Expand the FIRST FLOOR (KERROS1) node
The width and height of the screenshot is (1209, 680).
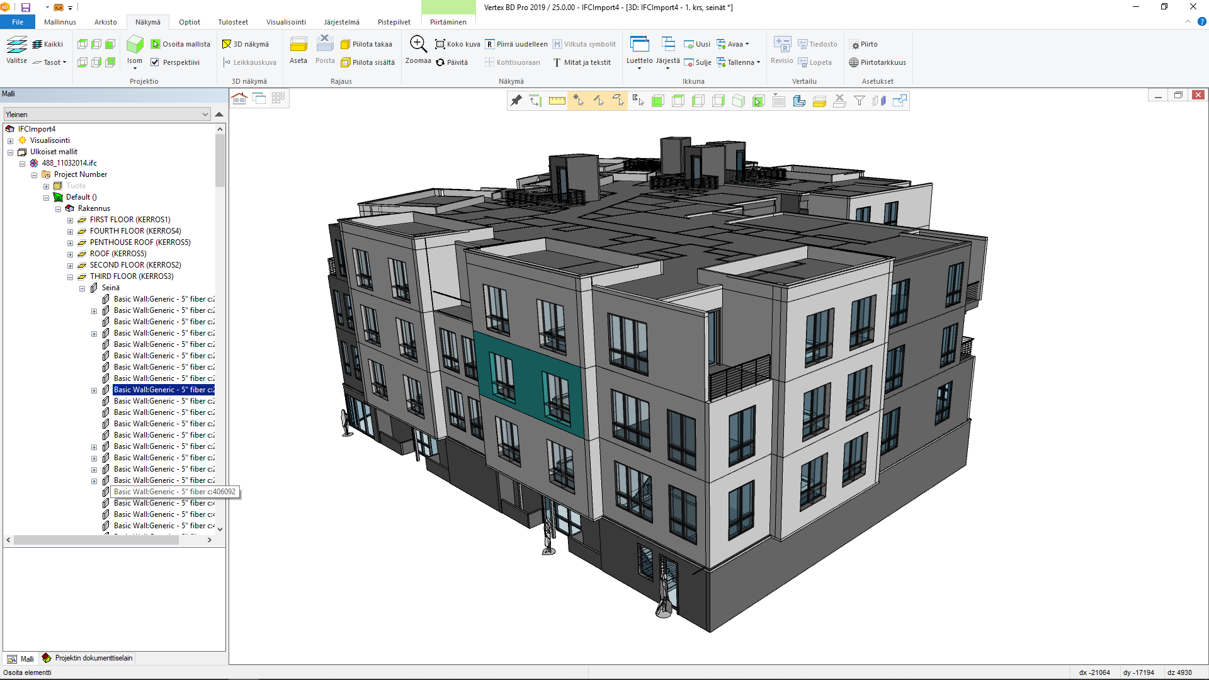pos(71,220)
